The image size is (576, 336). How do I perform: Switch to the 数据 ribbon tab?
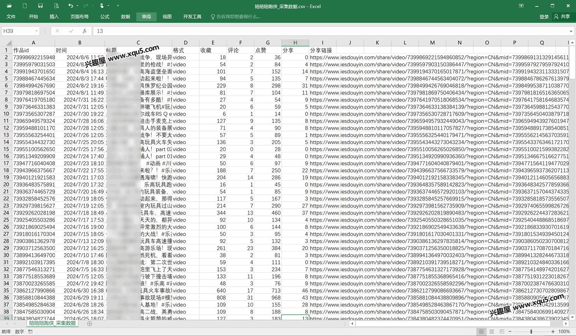tap(126, 17)
